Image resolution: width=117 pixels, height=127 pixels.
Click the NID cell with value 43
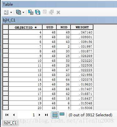pyautogui.click(x=64, y=42)
